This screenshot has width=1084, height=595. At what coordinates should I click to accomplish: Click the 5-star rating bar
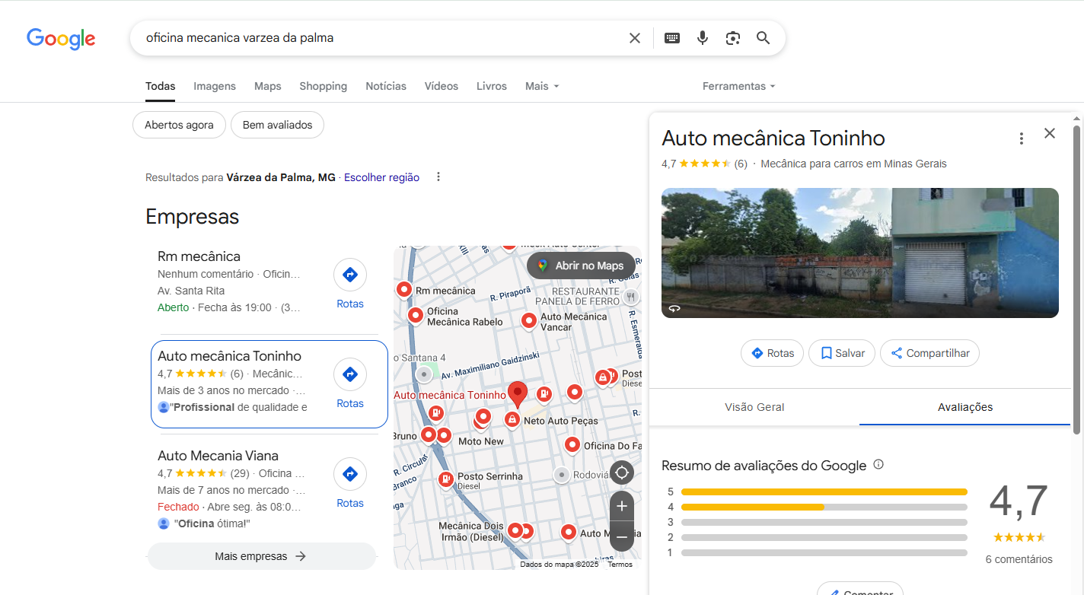pyautogui.click(x=824, y=492)
